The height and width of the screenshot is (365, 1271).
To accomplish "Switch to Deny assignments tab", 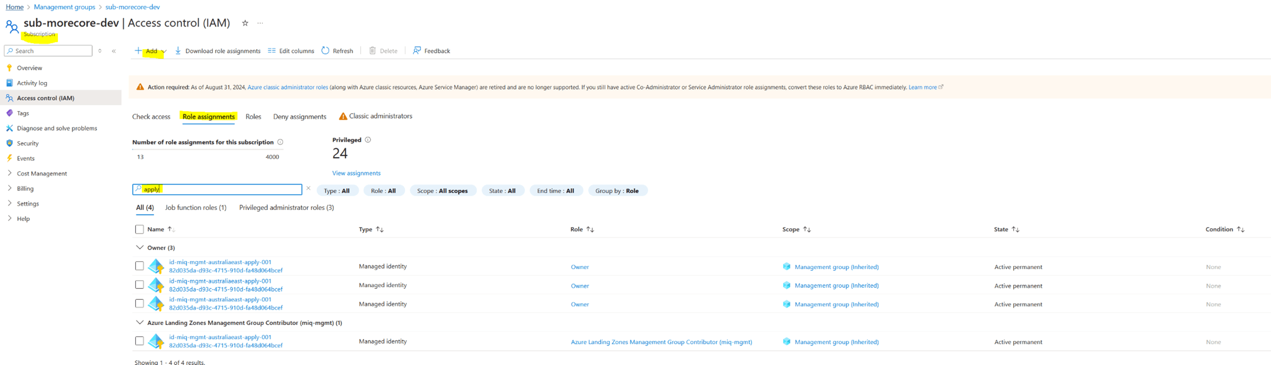I will 300,117.
